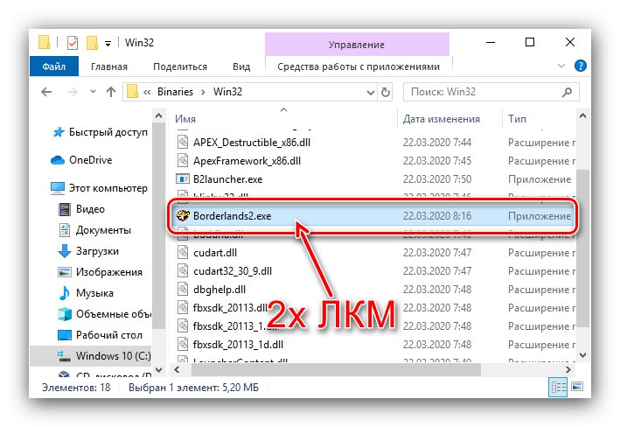
Task: Select the file APEX_Destructible_x86.dll
Action: [252, 143]
